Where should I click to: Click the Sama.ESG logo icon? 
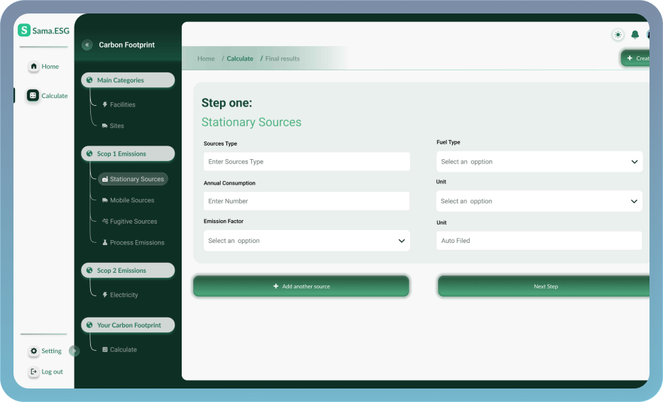[24, 30]
